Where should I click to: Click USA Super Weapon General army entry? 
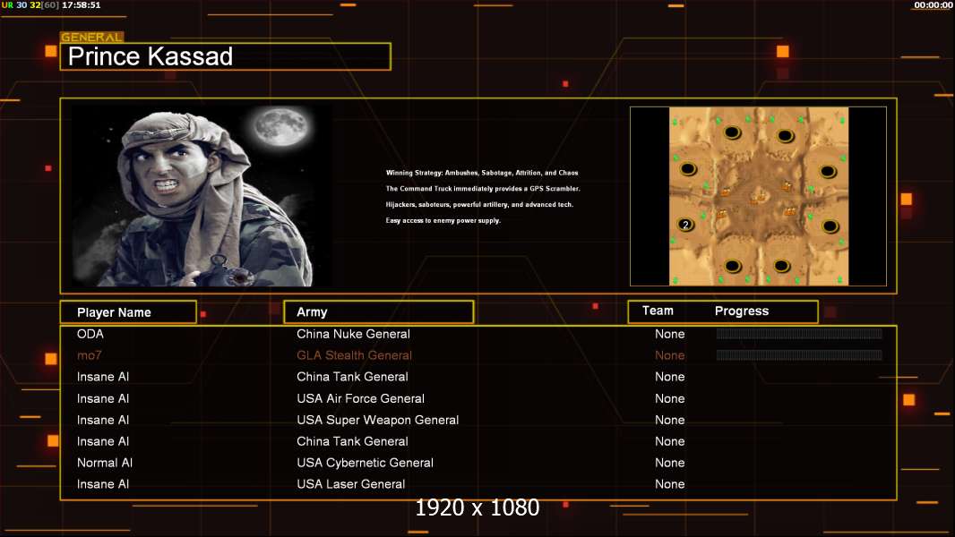coord(378,420)
